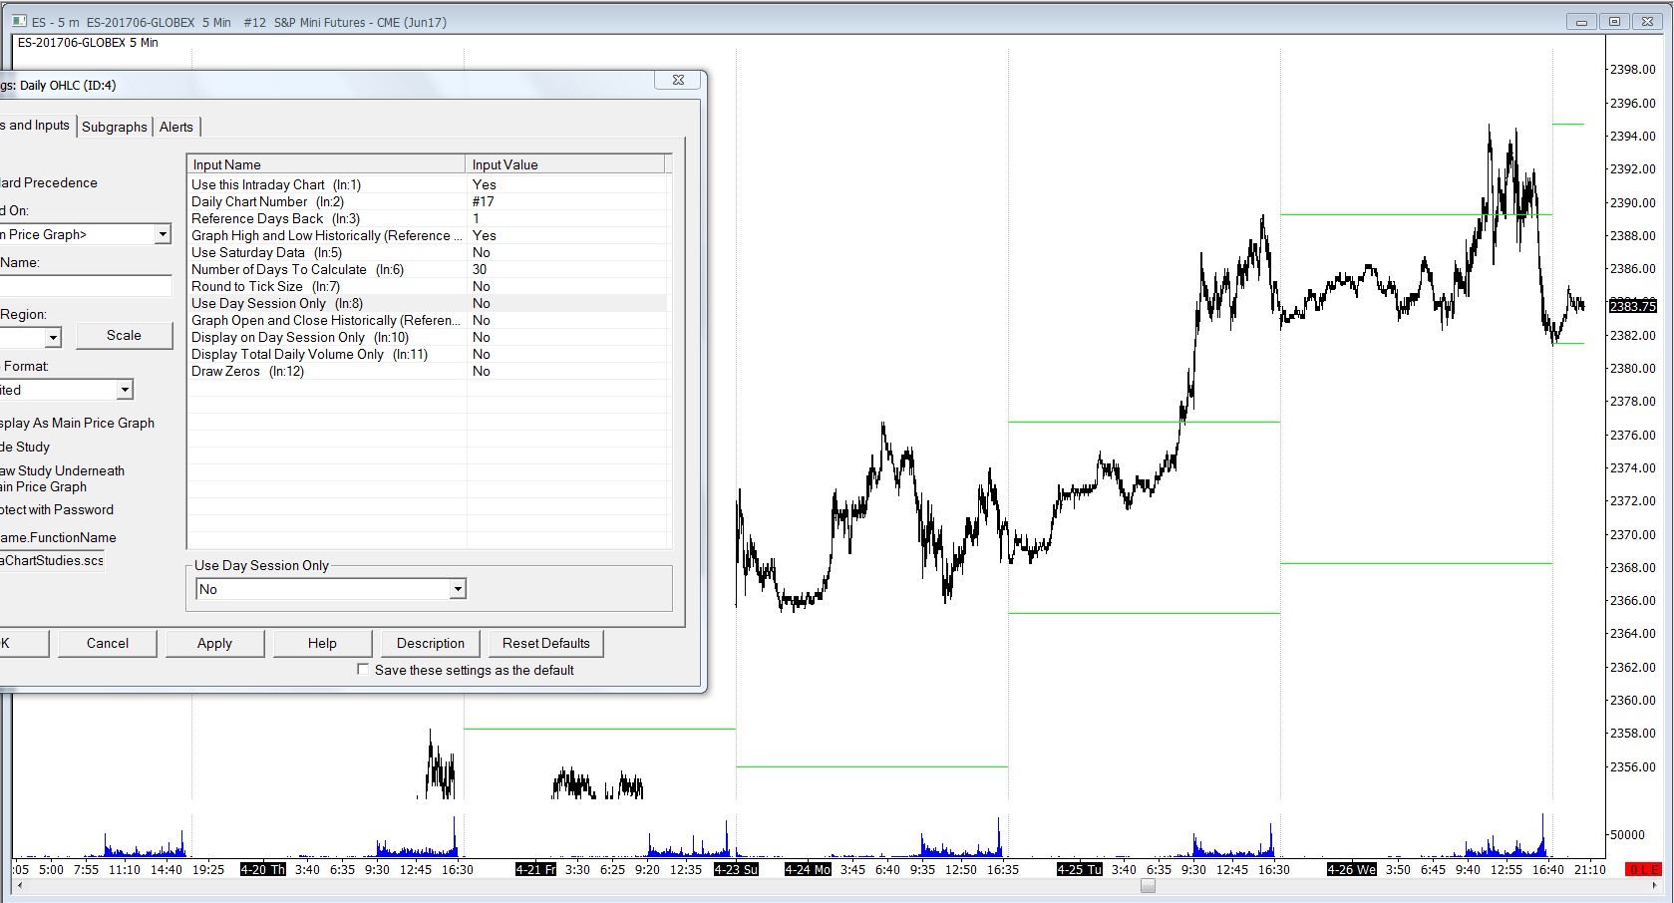Select the Reference Days Back (In:3) row
The width and height of the screenshot is (1674, 903).
[428, 218]
